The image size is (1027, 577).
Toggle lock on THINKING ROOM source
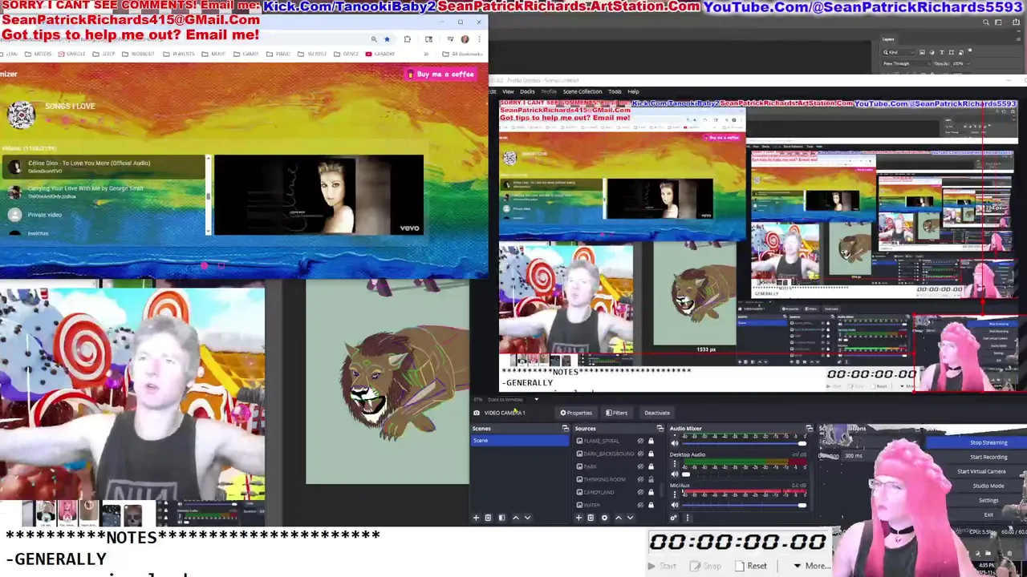pyautogui.click(x=651, y=479)
